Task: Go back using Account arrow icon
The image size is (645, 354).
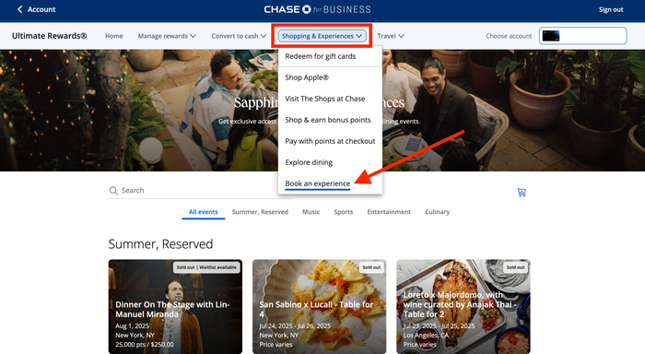Action: coord(19,9)
